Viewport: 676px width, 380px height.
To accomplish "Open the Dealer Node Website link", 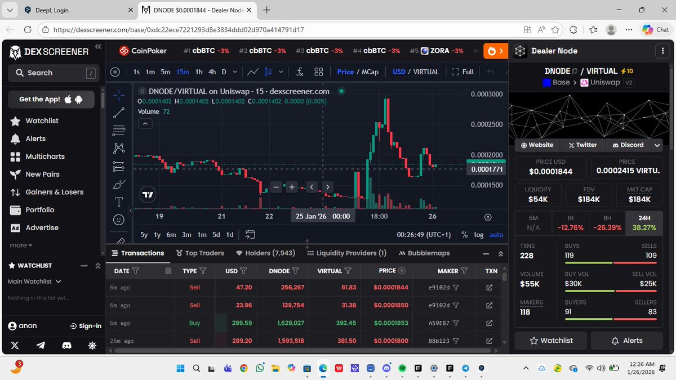I will (537, 145).
